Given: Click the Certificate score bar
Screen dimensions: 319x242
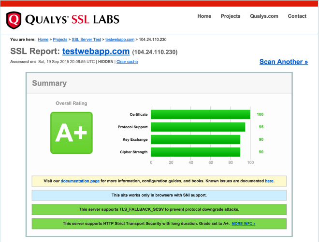Looking at the screenshot, I should pos(200,114).
